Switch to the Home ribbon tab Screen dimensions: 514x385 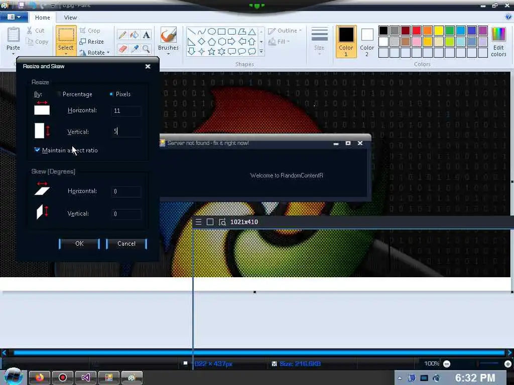(43, 18)
